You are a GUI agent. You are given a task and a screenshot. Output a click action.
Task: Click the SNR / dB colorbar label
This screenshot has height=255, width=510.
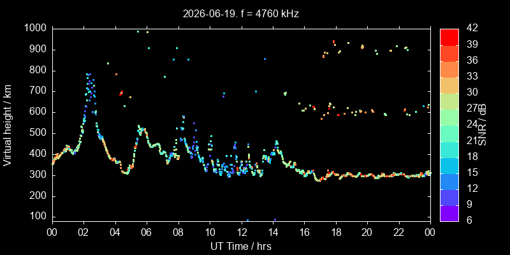click(482, 125)
